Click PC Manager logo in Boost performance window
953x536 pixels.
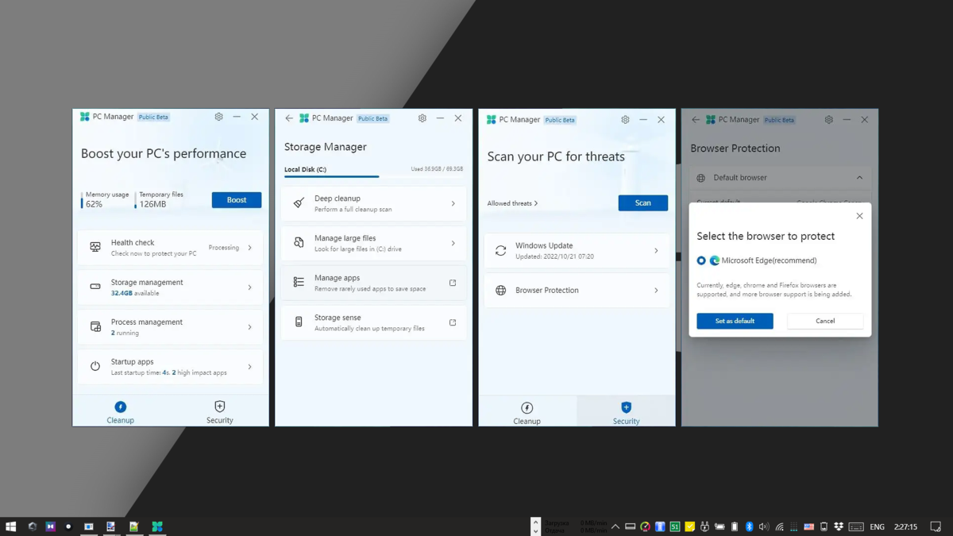pyautogui.click(x=85, y=117)
